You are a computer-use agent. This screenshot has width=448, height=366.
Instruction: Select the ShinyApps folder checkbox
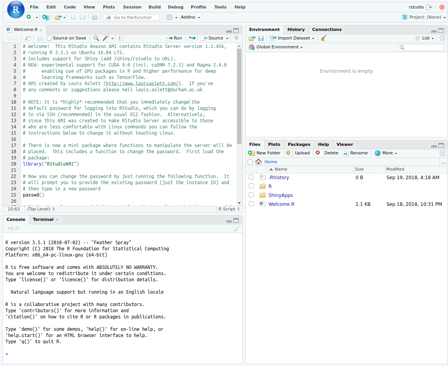pos(251,195)
